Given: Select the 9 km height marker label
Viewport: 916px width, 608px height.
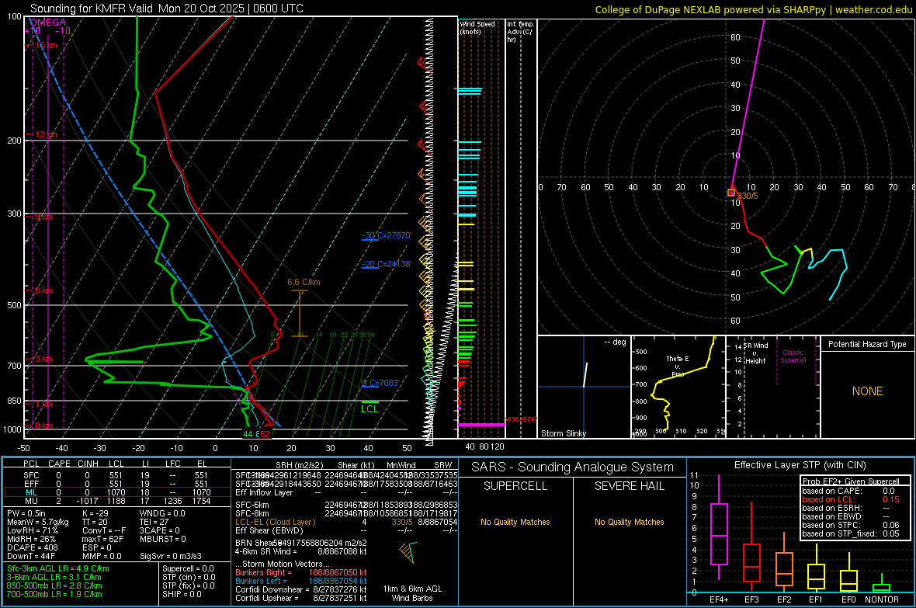Looking at the screenshot, I should [x=43, y=217].
